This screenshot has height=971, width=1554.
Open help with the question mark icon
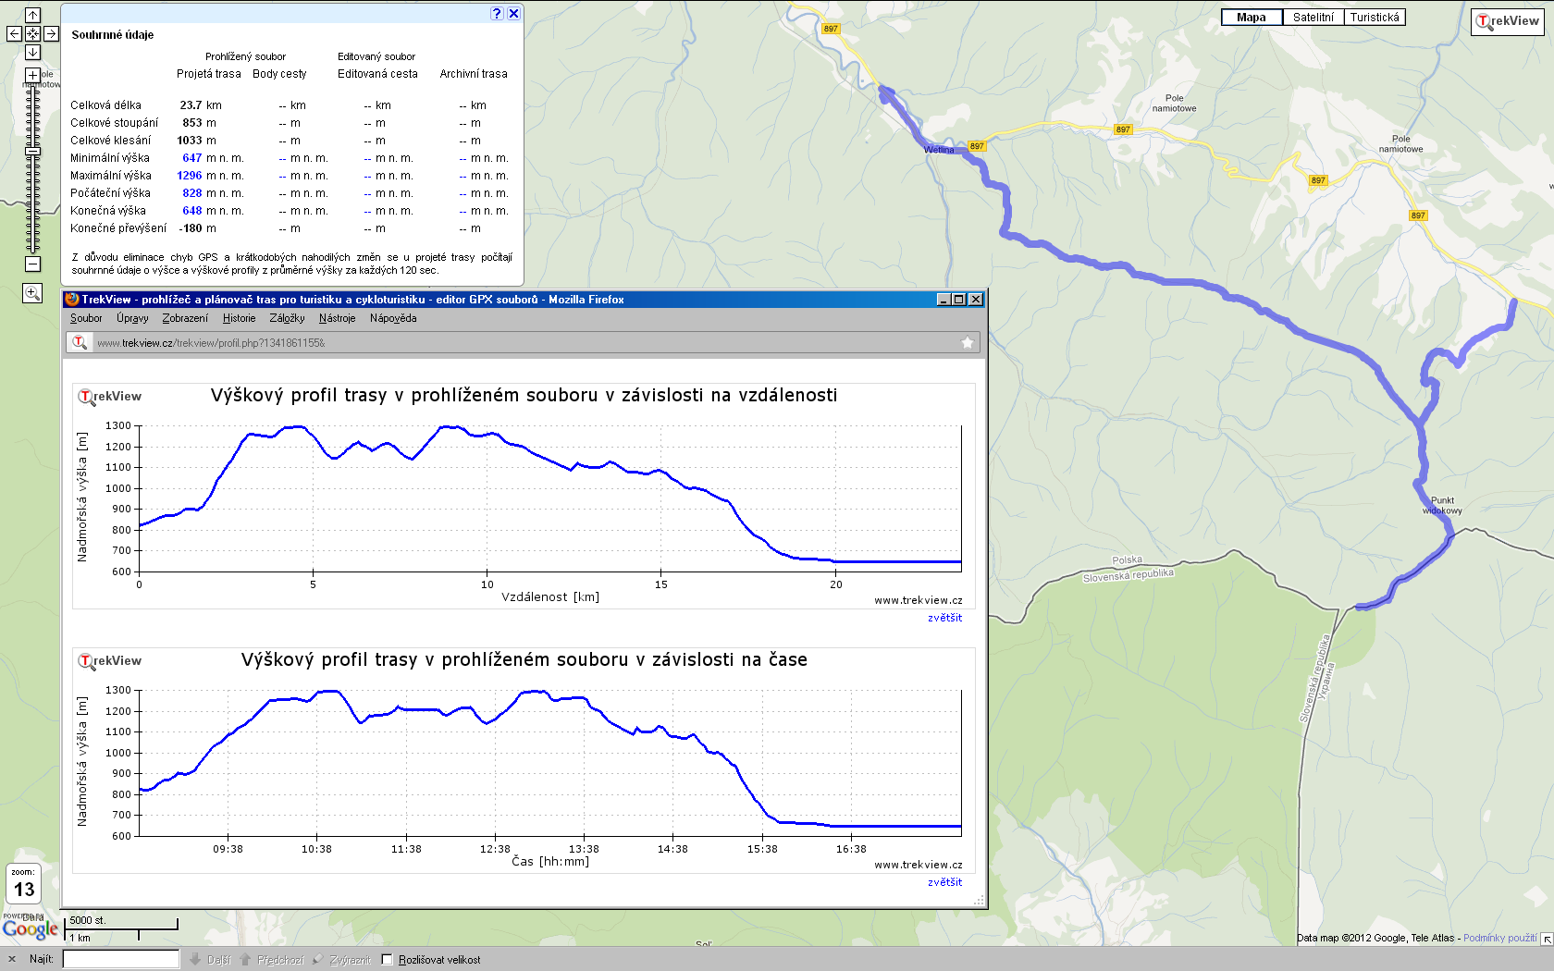(497, 13)
